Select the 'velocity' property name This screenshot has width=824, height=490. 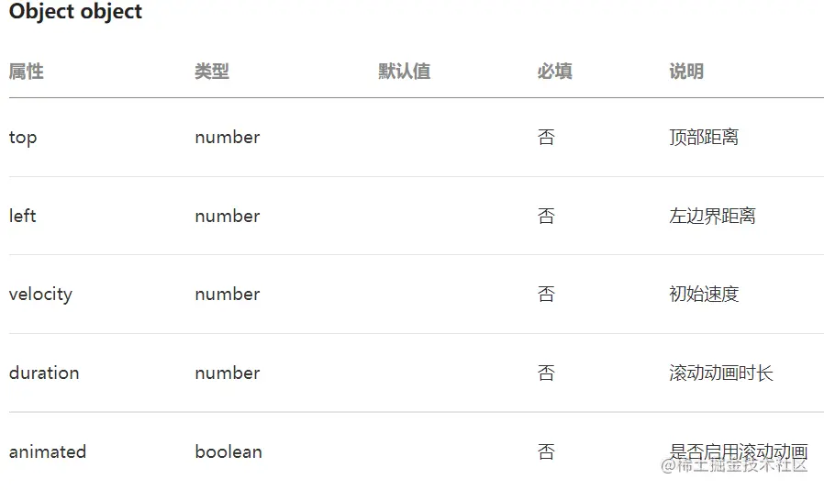click(x=40, y=295)
